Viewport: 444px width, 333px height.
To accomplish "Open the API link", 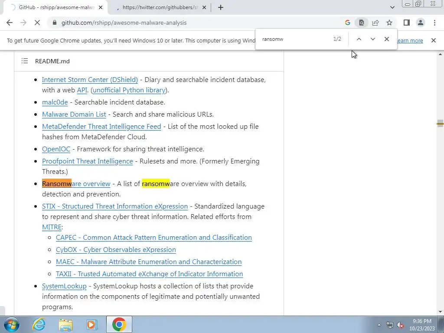I will 82,90.
